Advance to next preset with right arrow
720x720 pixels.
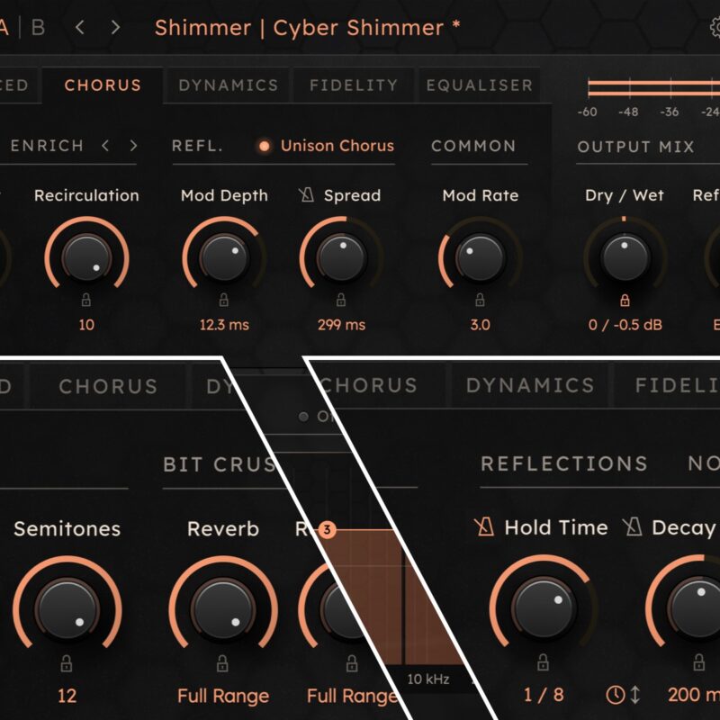click(x=116, y=28)
